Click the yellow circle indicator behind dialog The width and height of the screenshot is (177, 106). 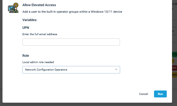[173, 61]
